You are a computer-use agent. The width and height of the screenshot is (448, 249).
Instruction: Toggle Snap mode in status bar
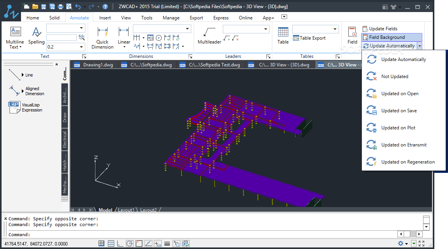(101, 243)
